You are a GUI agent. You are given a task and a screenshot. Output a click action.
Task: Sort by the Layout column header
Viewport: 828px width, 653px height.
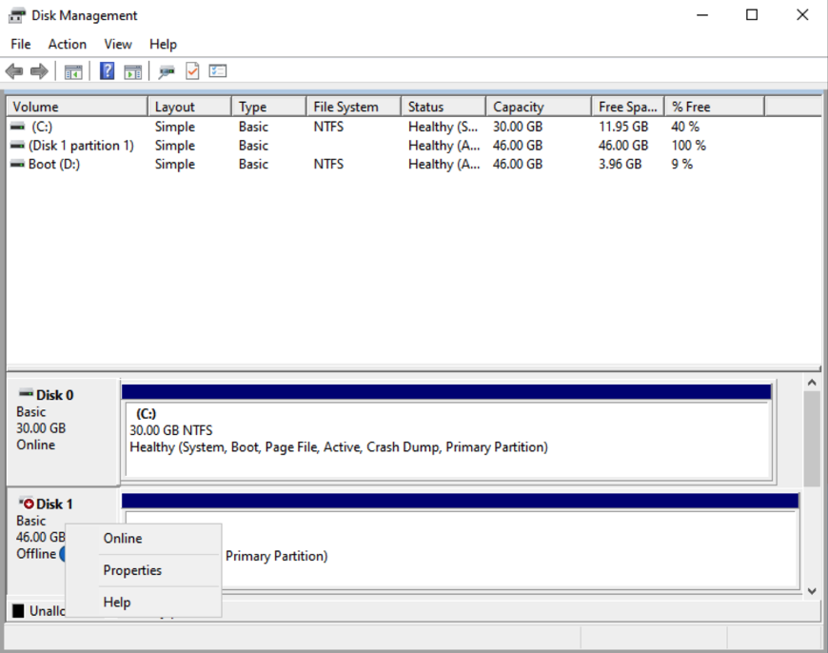click(x=189, y=107)
